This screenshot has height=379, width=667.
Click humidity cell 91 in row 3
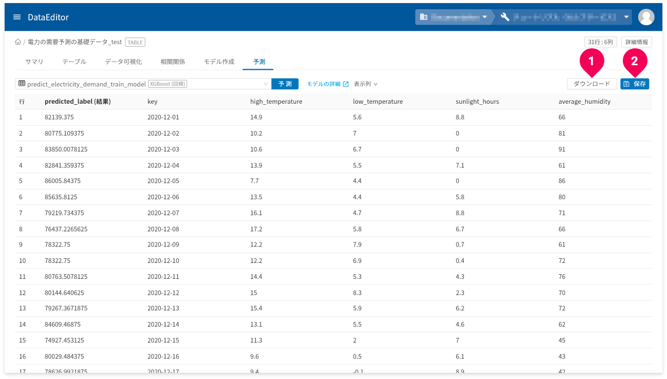pos(562,149)
